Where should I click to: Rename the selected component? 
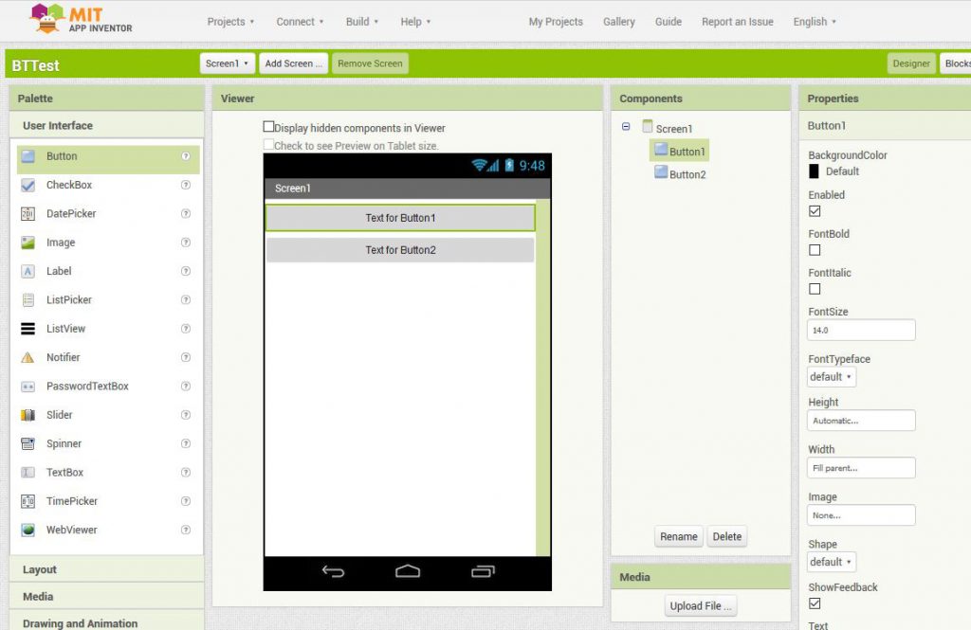[x=679, y=536]
